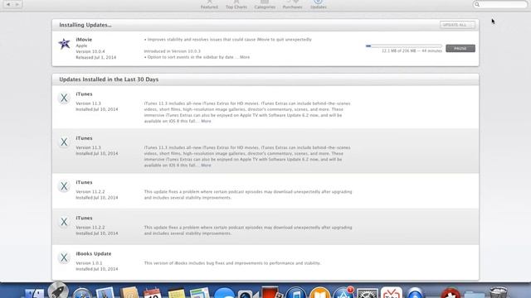The width and height of the screenshot is (531, 298).
Task: Open FaceTime camera icon in Dock
Action: (x=247, y=293)
